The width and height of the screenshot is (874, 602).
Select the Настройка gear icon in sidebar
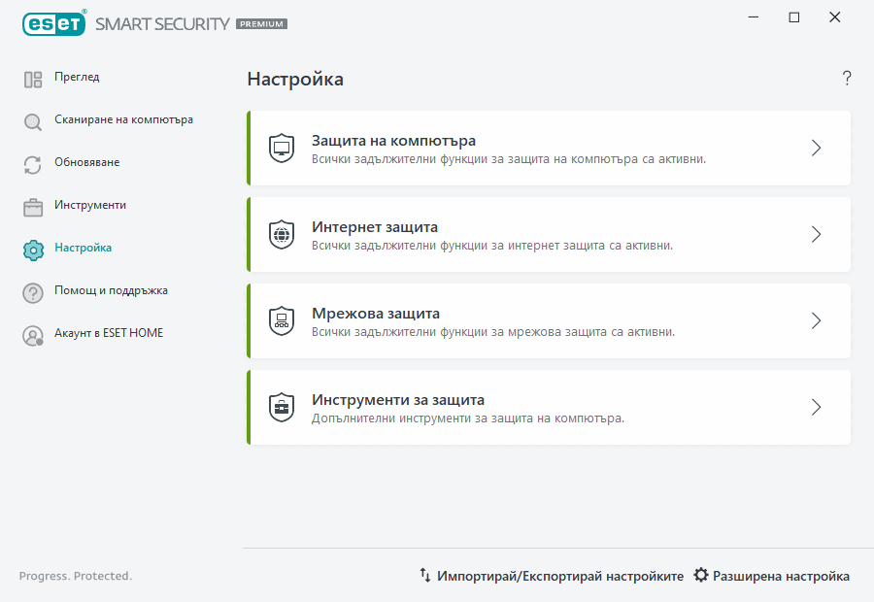click(x=32, y=248)
